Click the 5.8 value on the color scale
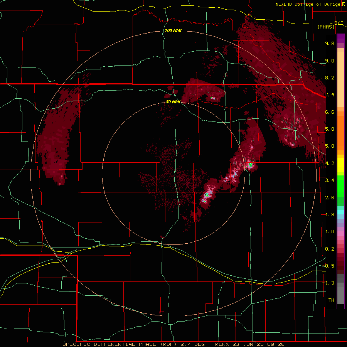The image size is (347, 347). pyautogui.click(x=330, y=129)
